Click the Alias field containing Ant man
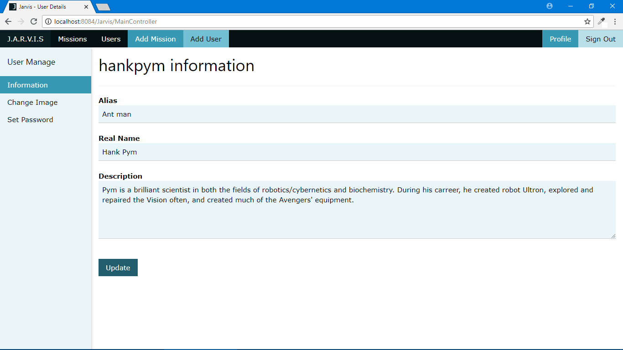623x350 pixels. pyautogui.click(x=357, y=114)
